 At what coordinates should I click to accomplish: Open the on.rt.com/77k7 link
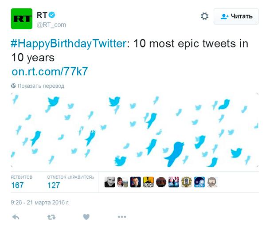(x=50, y=72)
